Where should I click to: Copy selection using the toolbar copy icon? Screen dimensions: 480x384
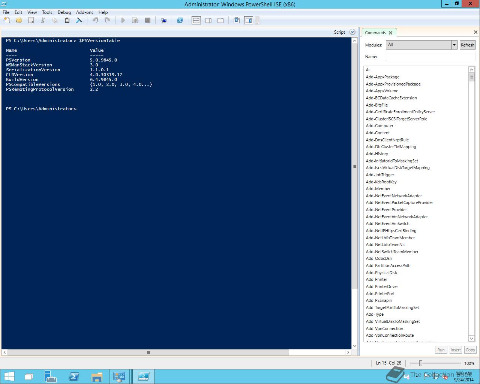point(55,20)
